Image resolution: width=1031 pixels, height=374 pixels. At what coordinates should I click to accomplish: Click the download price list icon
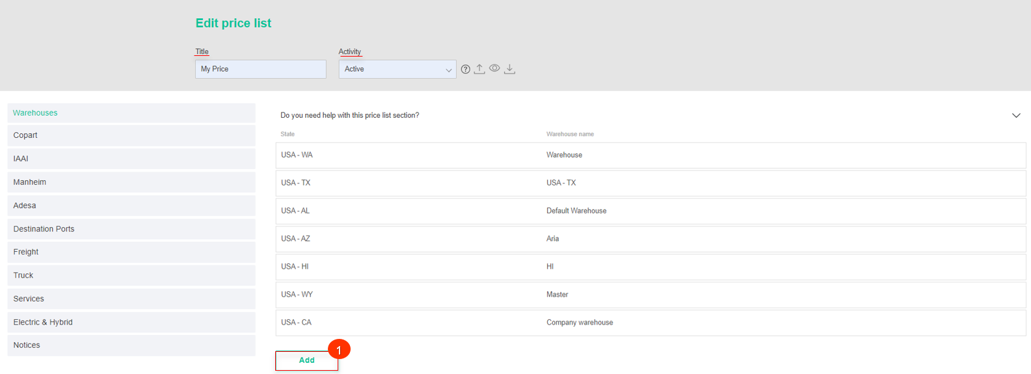(510, 69)
